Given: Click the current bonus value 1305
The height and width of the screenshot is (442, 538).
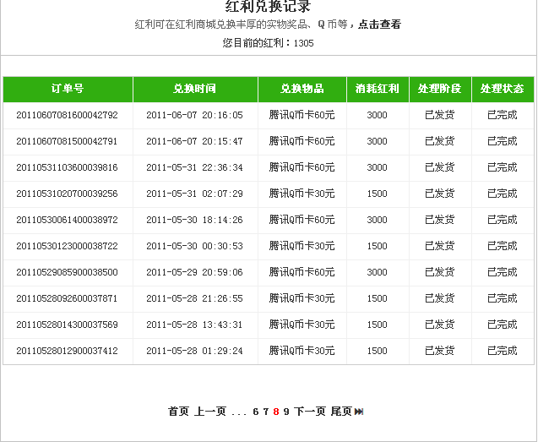Looking at the screenshot, I should click(304, 43).
